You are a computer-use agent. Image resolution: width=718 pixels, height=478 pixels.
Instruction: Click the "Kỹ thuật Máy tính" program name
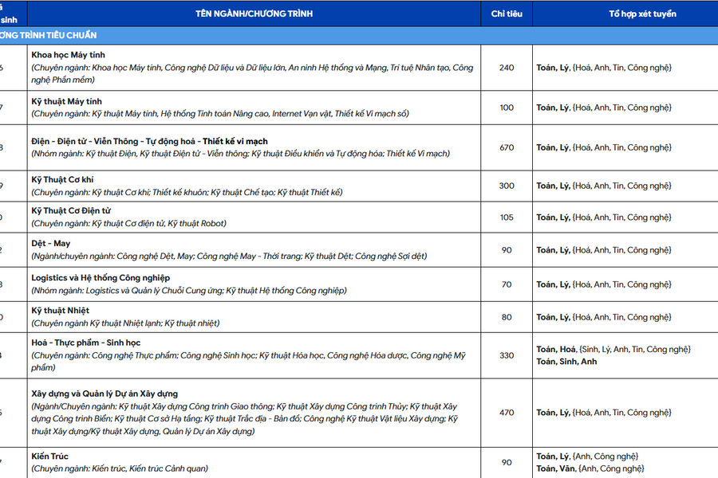click(x=67, y=102)
